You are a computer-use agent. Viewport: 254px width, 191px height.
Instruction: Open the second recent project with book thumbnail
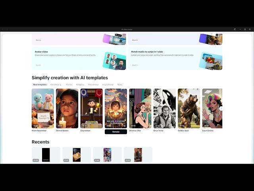[x=77, y=155]
